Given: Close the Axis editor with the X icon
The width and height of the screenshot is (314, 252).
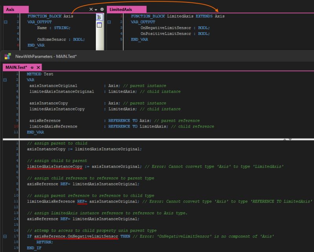Looking at the screenshot, I should point(91,9).
